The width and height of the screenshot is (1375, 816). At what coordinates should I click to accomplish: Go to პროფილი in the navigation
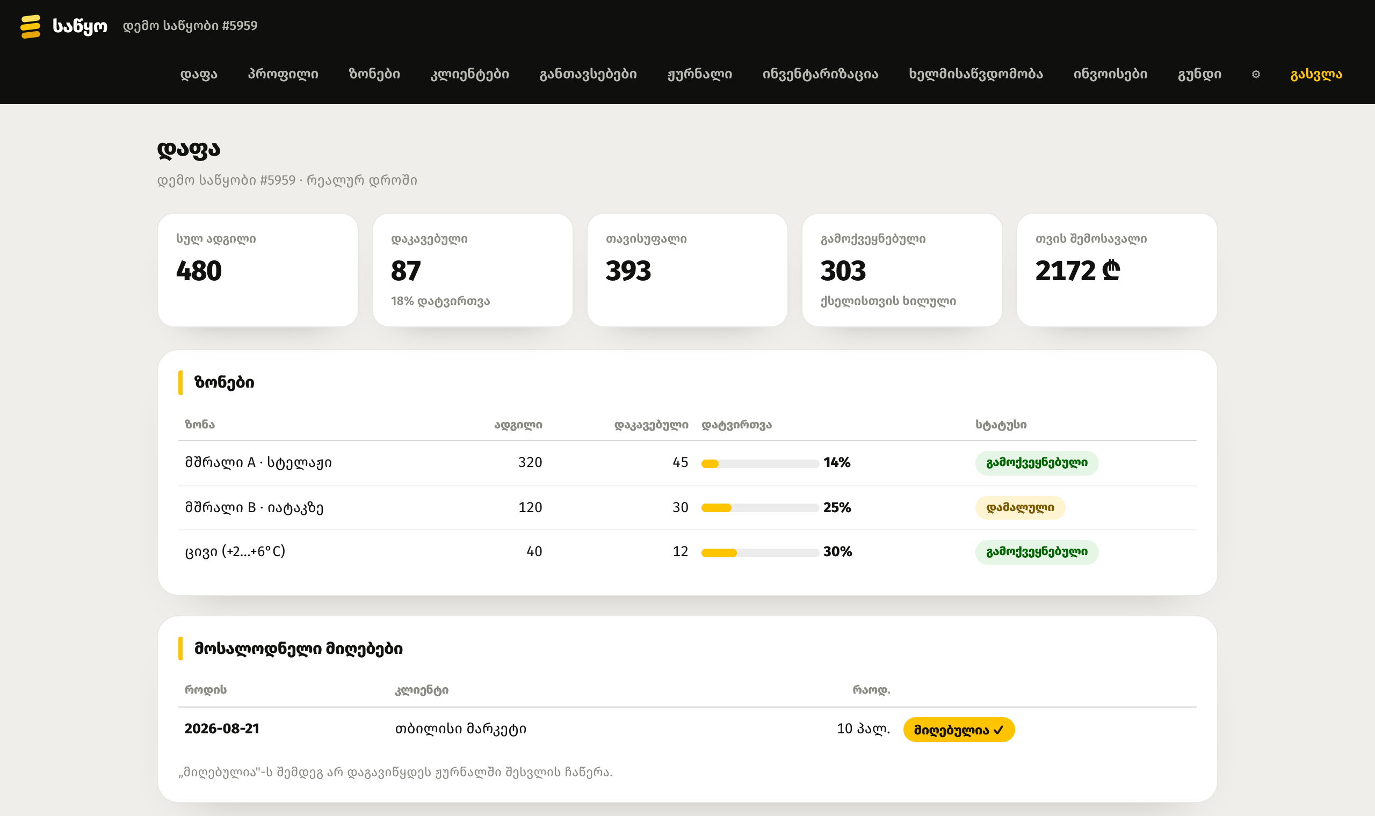pos(283,74)
